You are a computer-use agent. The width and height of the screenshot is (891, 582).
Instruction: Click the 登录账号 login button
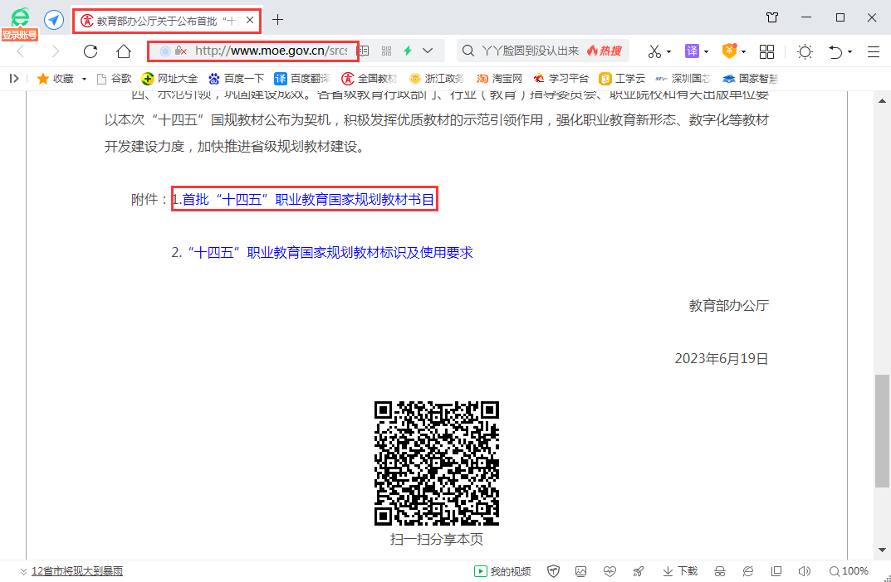coord(20,35)
